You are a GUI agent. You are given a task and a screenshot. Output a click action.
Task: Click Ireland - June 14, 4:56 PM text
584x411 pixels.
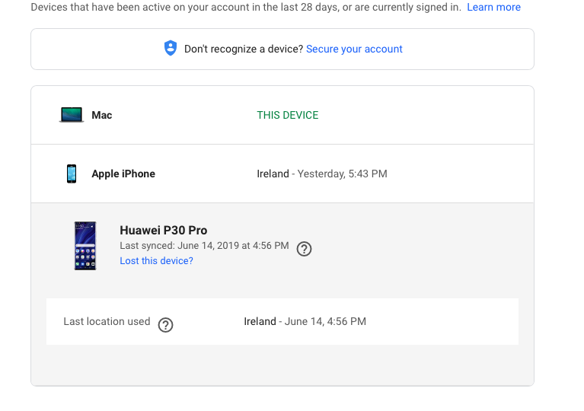(305, 321)
